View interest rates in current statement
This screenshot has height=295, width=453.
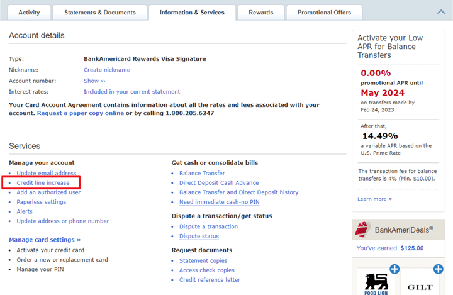point(131,92)
